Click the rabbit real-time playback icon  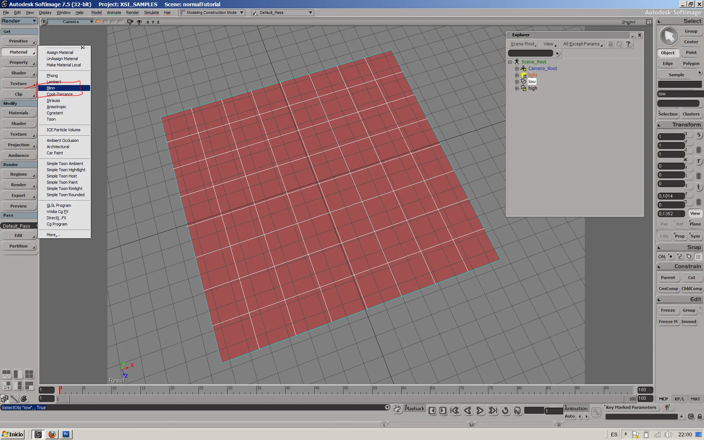click(x=397, y=409)
